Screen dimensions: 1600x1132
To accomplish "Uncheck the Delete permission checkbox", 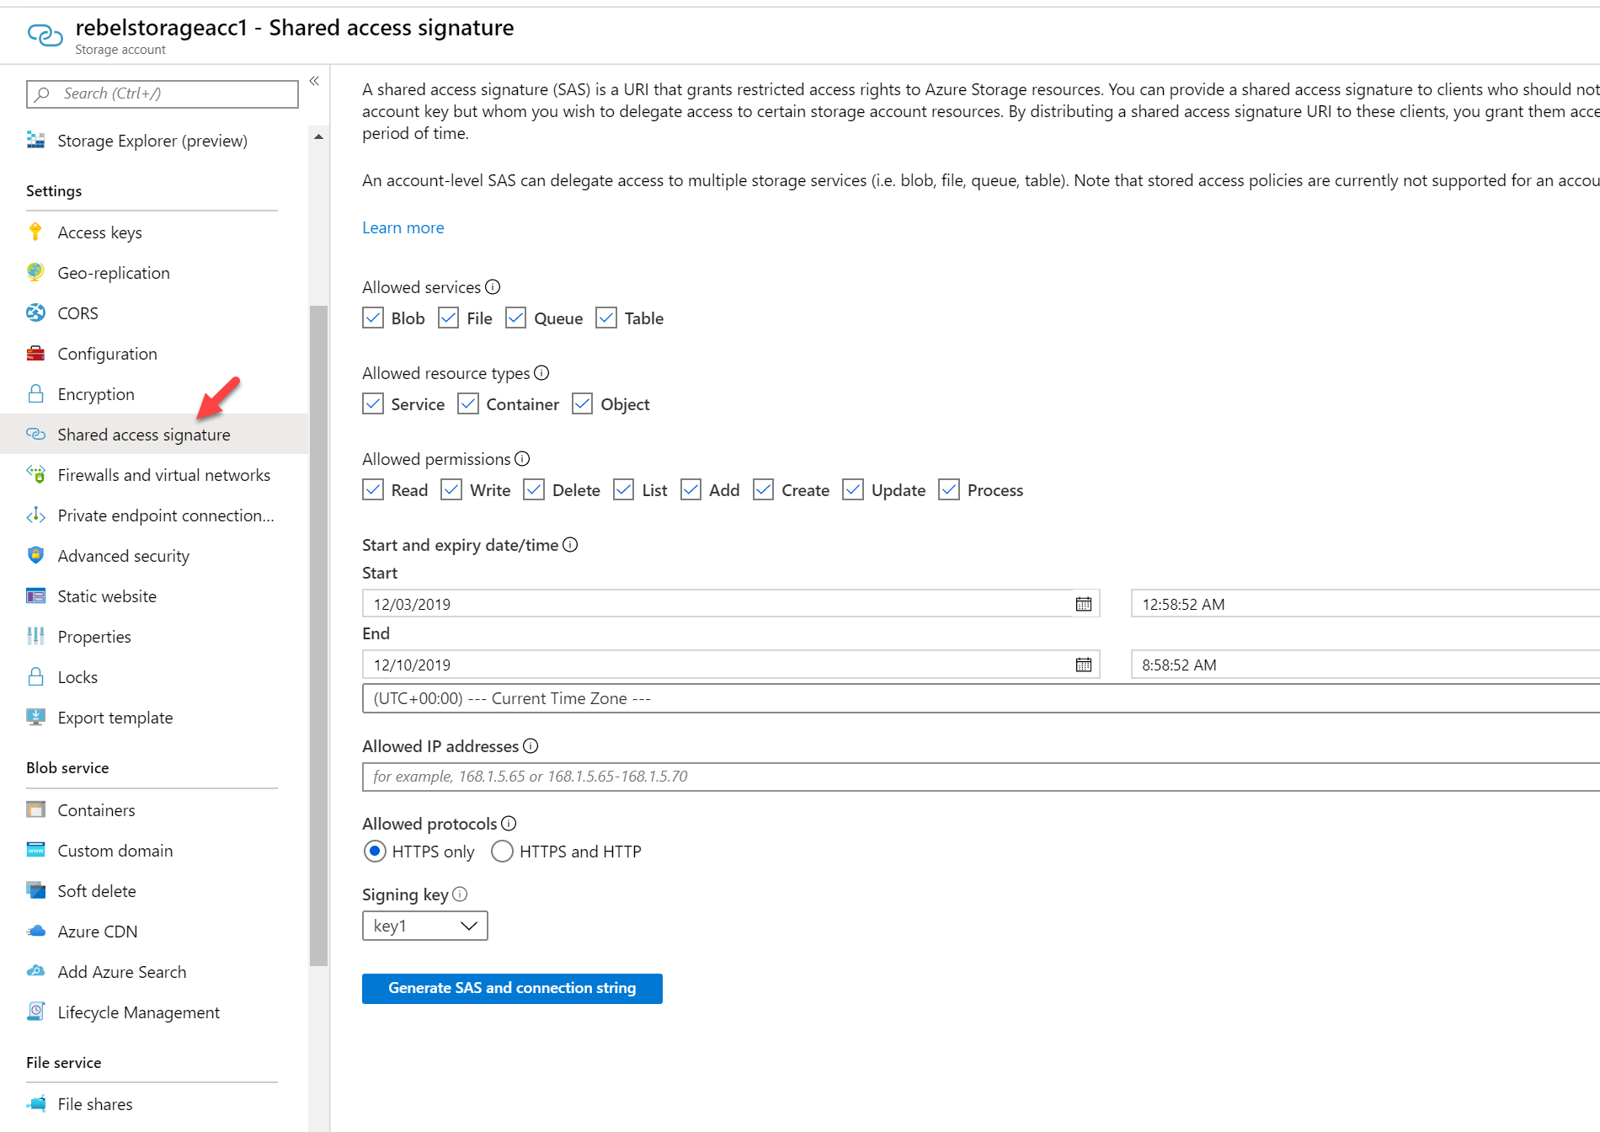I will [x=534, y=490].
